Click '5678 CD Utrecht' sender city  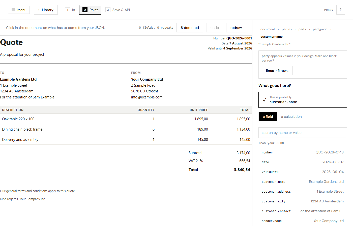coord(144,91)
